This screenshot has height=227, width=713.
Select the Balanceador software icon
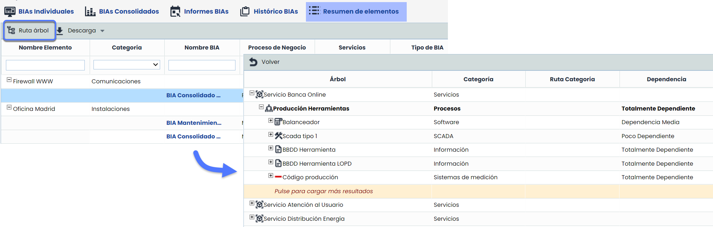click(x=278, y=122)
